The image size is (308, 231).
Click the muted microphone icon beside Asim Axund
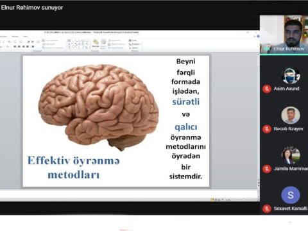(267, 89)
